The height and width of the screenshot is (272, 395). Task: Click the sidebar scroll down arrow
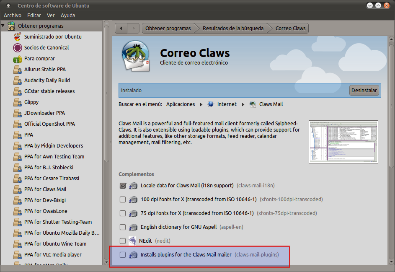pyautogui.click(x=106, y=262)
